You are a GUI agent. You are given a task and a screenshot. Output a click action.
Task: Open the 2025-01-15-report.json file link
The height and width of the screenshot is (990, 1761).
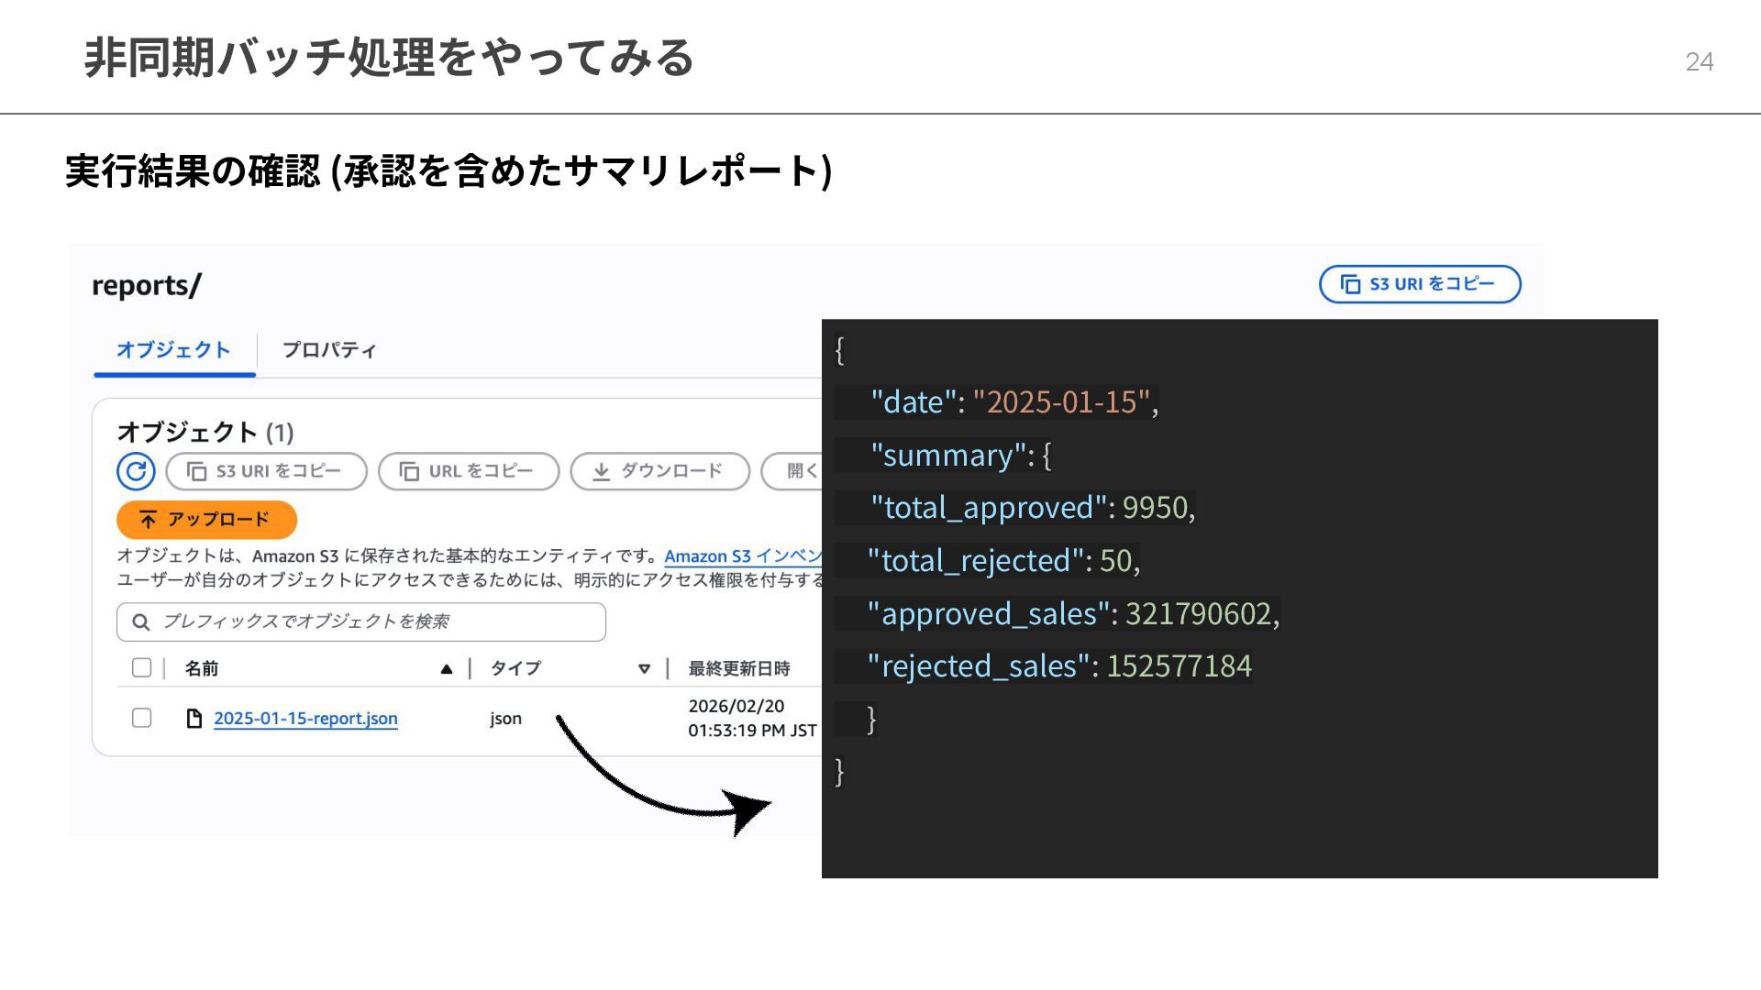coord(305,719)
